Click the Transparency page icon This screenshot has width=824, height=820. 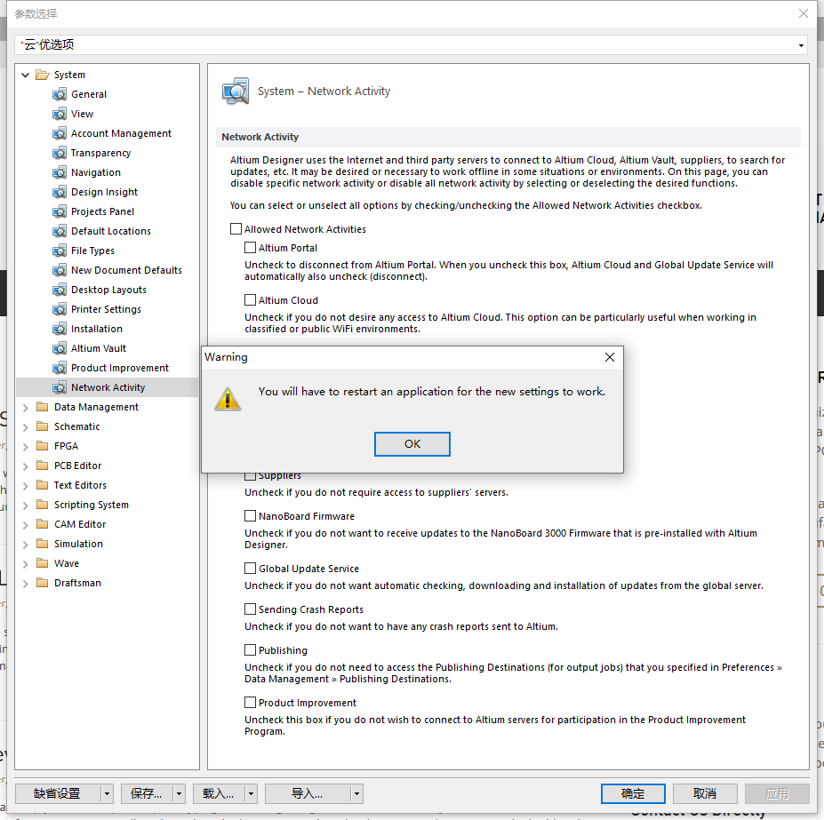coord(60,153)
